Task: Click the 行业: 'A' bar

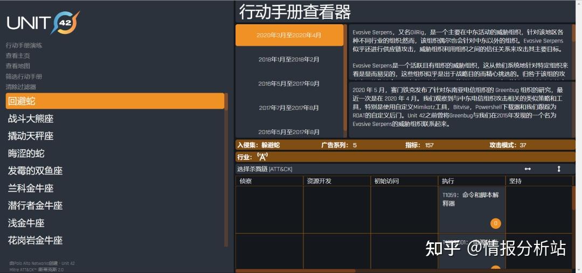Action: (405, 157)
